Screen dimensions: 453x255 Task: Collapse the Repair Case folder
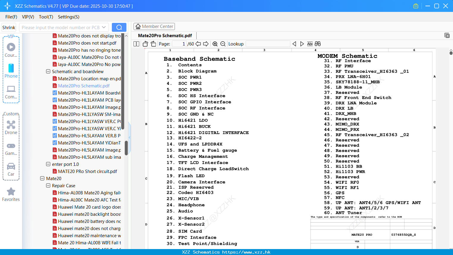[48, 185]
